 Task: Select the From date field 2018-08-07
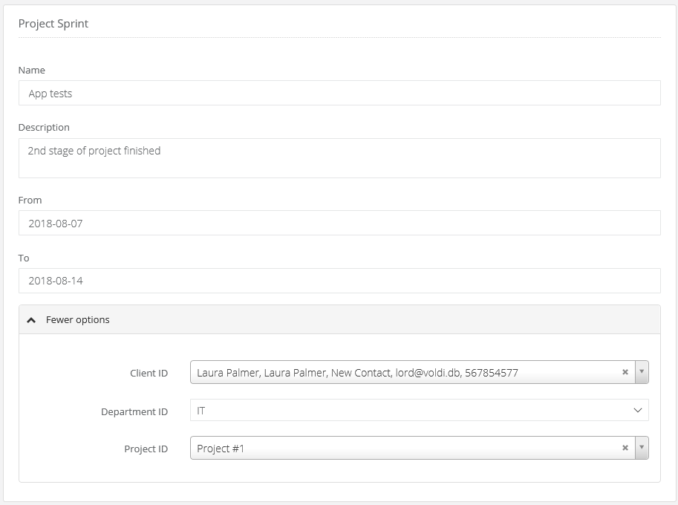coord(339,223)
